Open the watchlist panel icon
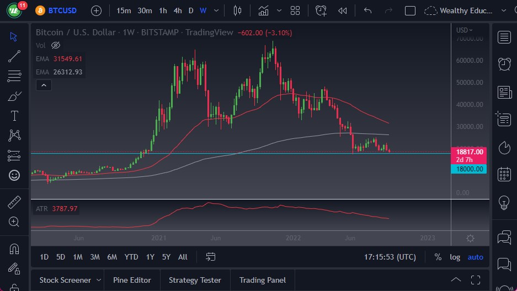517x291 pixels. point(504,37)
